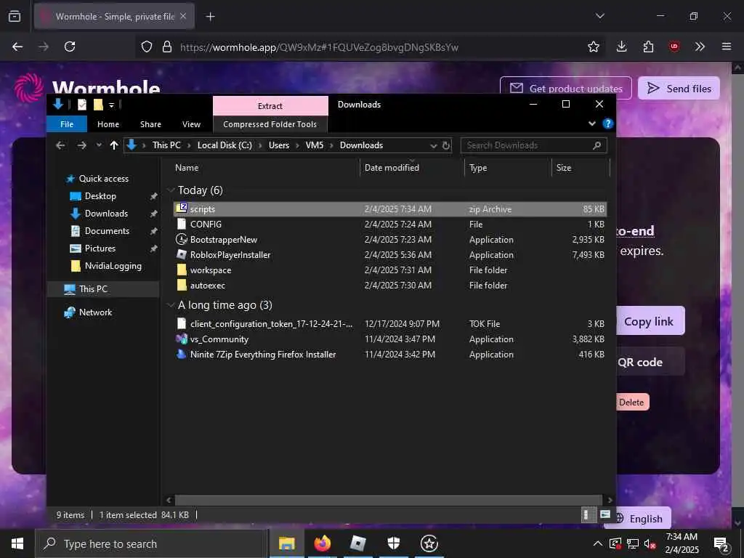Open a new Firefox tab with plus
Screen dimensions: 744x558
[x=210, y=17]
